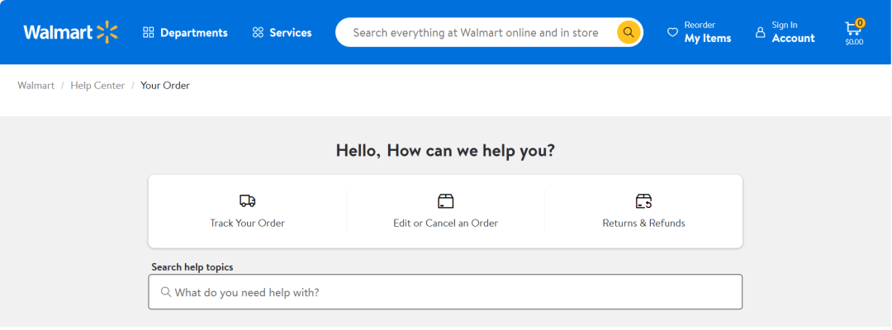The image size is (892, 330).
Task: Click the box icon for Edit or Cancel
Action: [x=446, y=201]
